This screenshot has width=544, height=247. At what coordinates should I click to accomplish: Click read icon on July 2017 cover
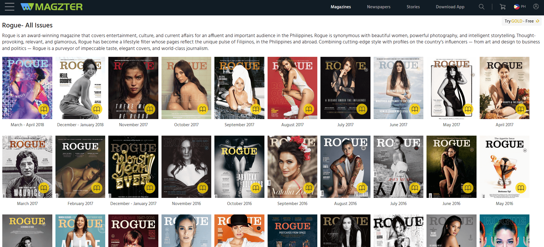[x=362, y=109]
